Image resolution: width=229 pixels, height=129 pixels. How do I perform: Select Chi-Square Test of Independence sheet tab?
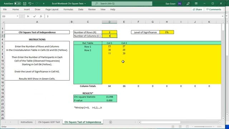[83, 122]
